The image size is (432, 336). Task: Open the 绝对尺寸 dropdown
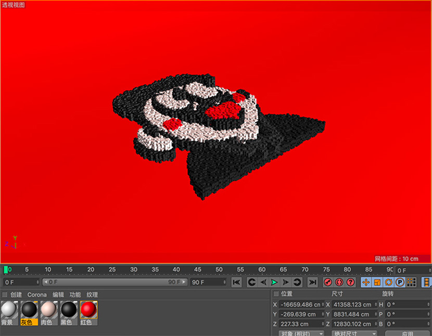coord(354,333)
